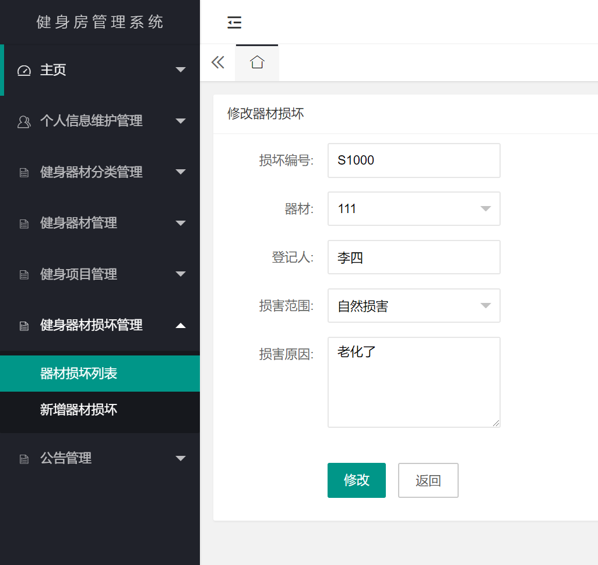Click the document icon beside 公告管理

pos(24,459)
